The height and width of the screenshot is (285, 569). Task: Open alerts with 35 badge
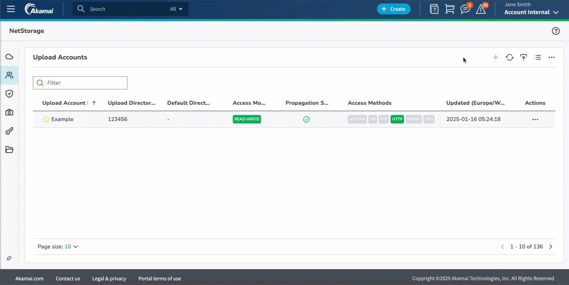click(481, 9)
